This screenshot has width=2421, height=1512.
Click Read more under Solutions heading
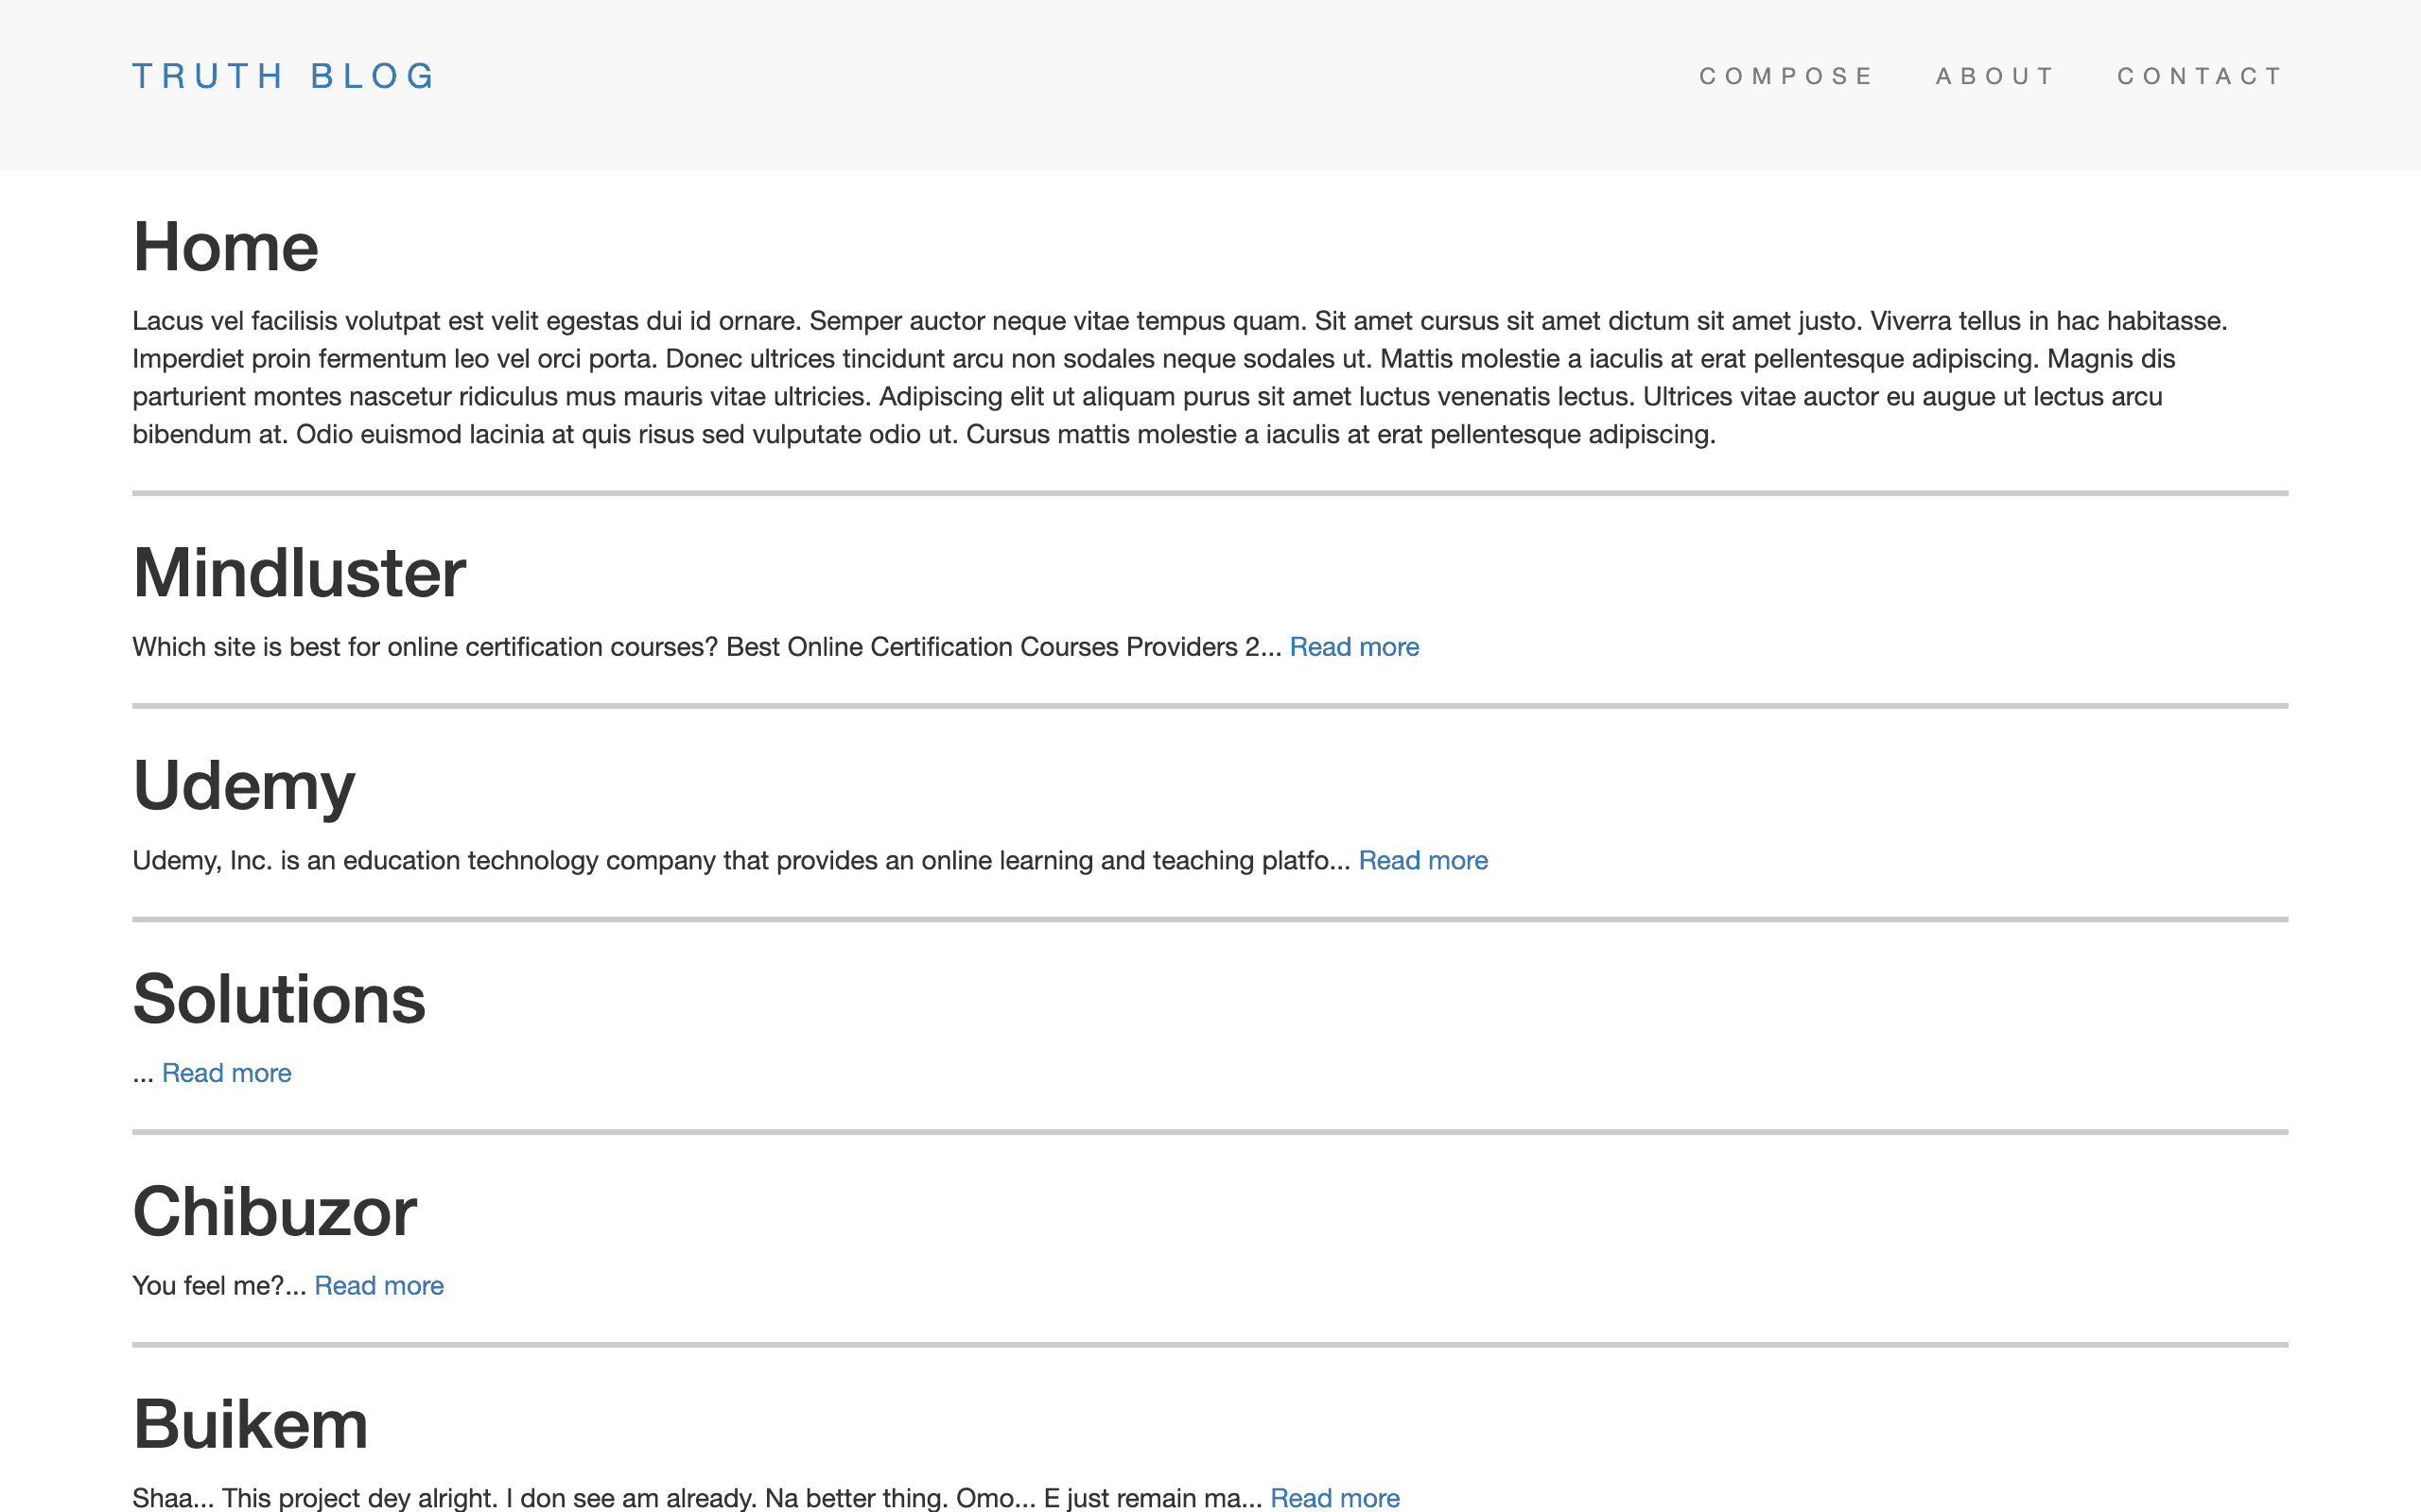click(x=226, y=1073)
